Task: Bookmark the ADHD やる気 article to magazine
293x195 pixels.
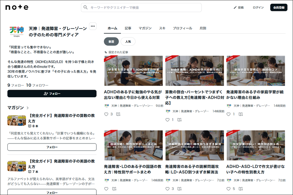Action: click(x=118, y=114)
